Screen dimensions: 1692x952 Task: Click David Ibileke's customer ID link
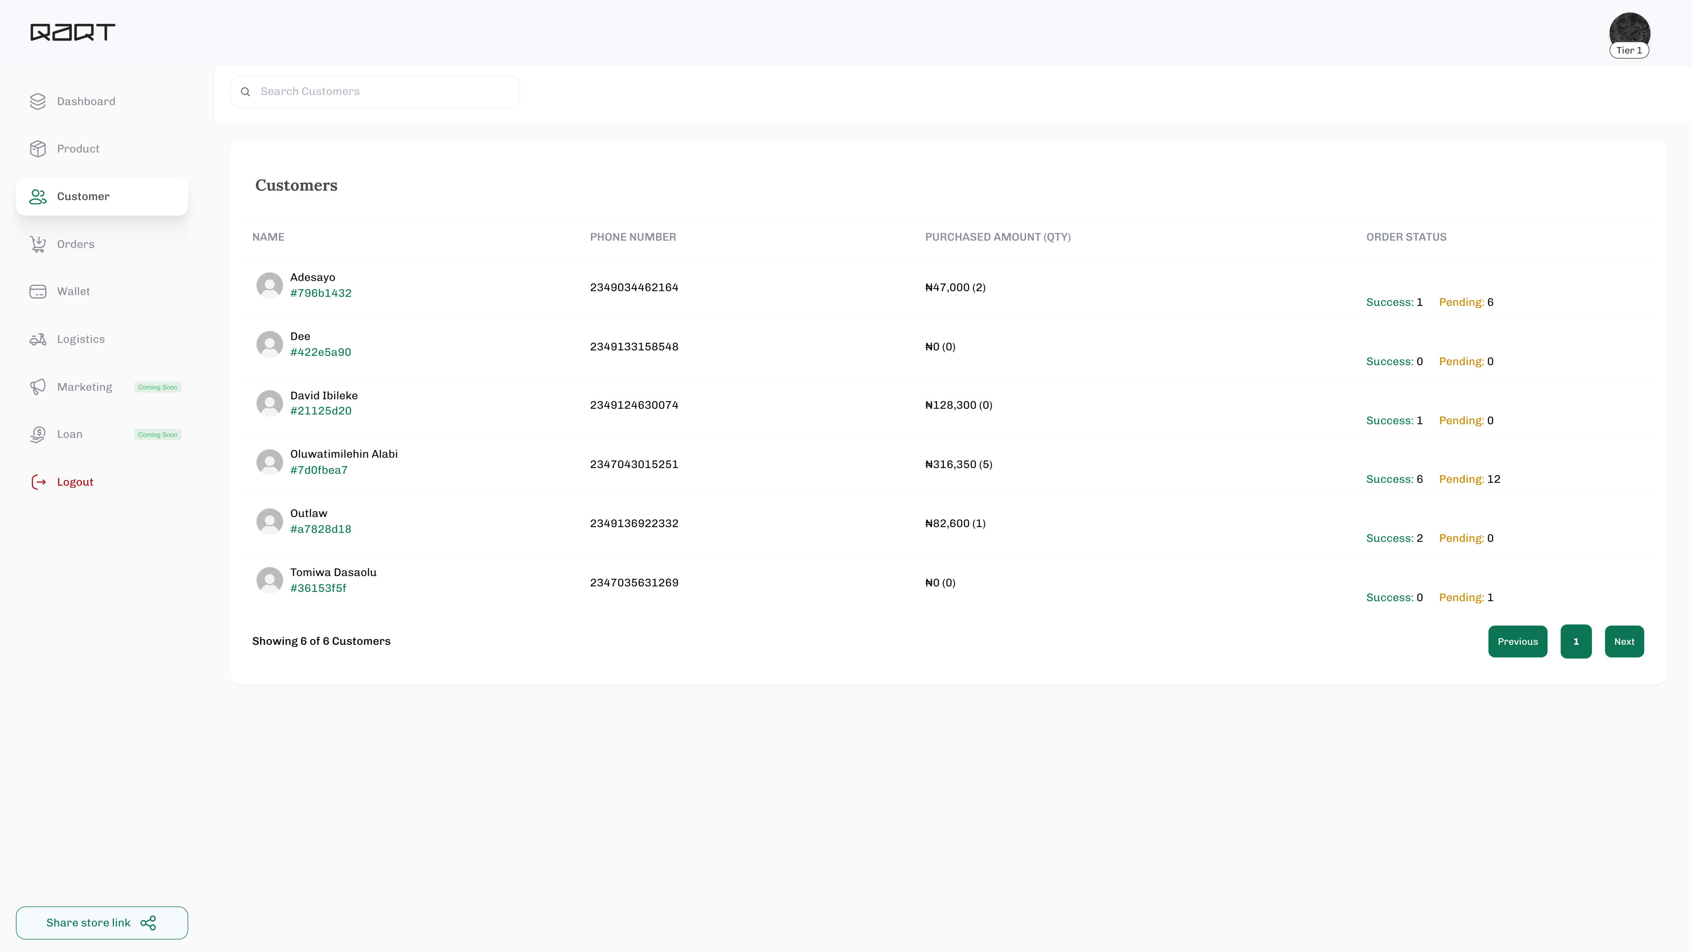click(320, 411)
